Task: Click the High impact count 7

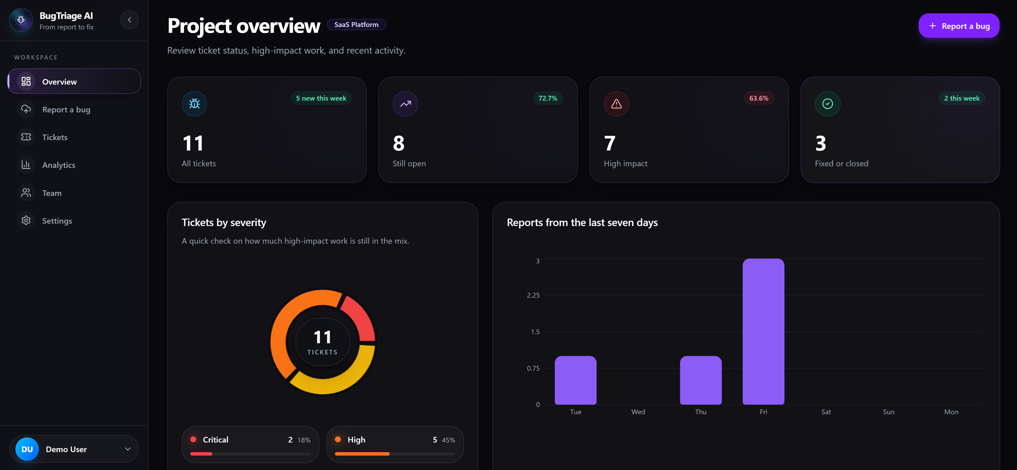Action: (610, 143)
